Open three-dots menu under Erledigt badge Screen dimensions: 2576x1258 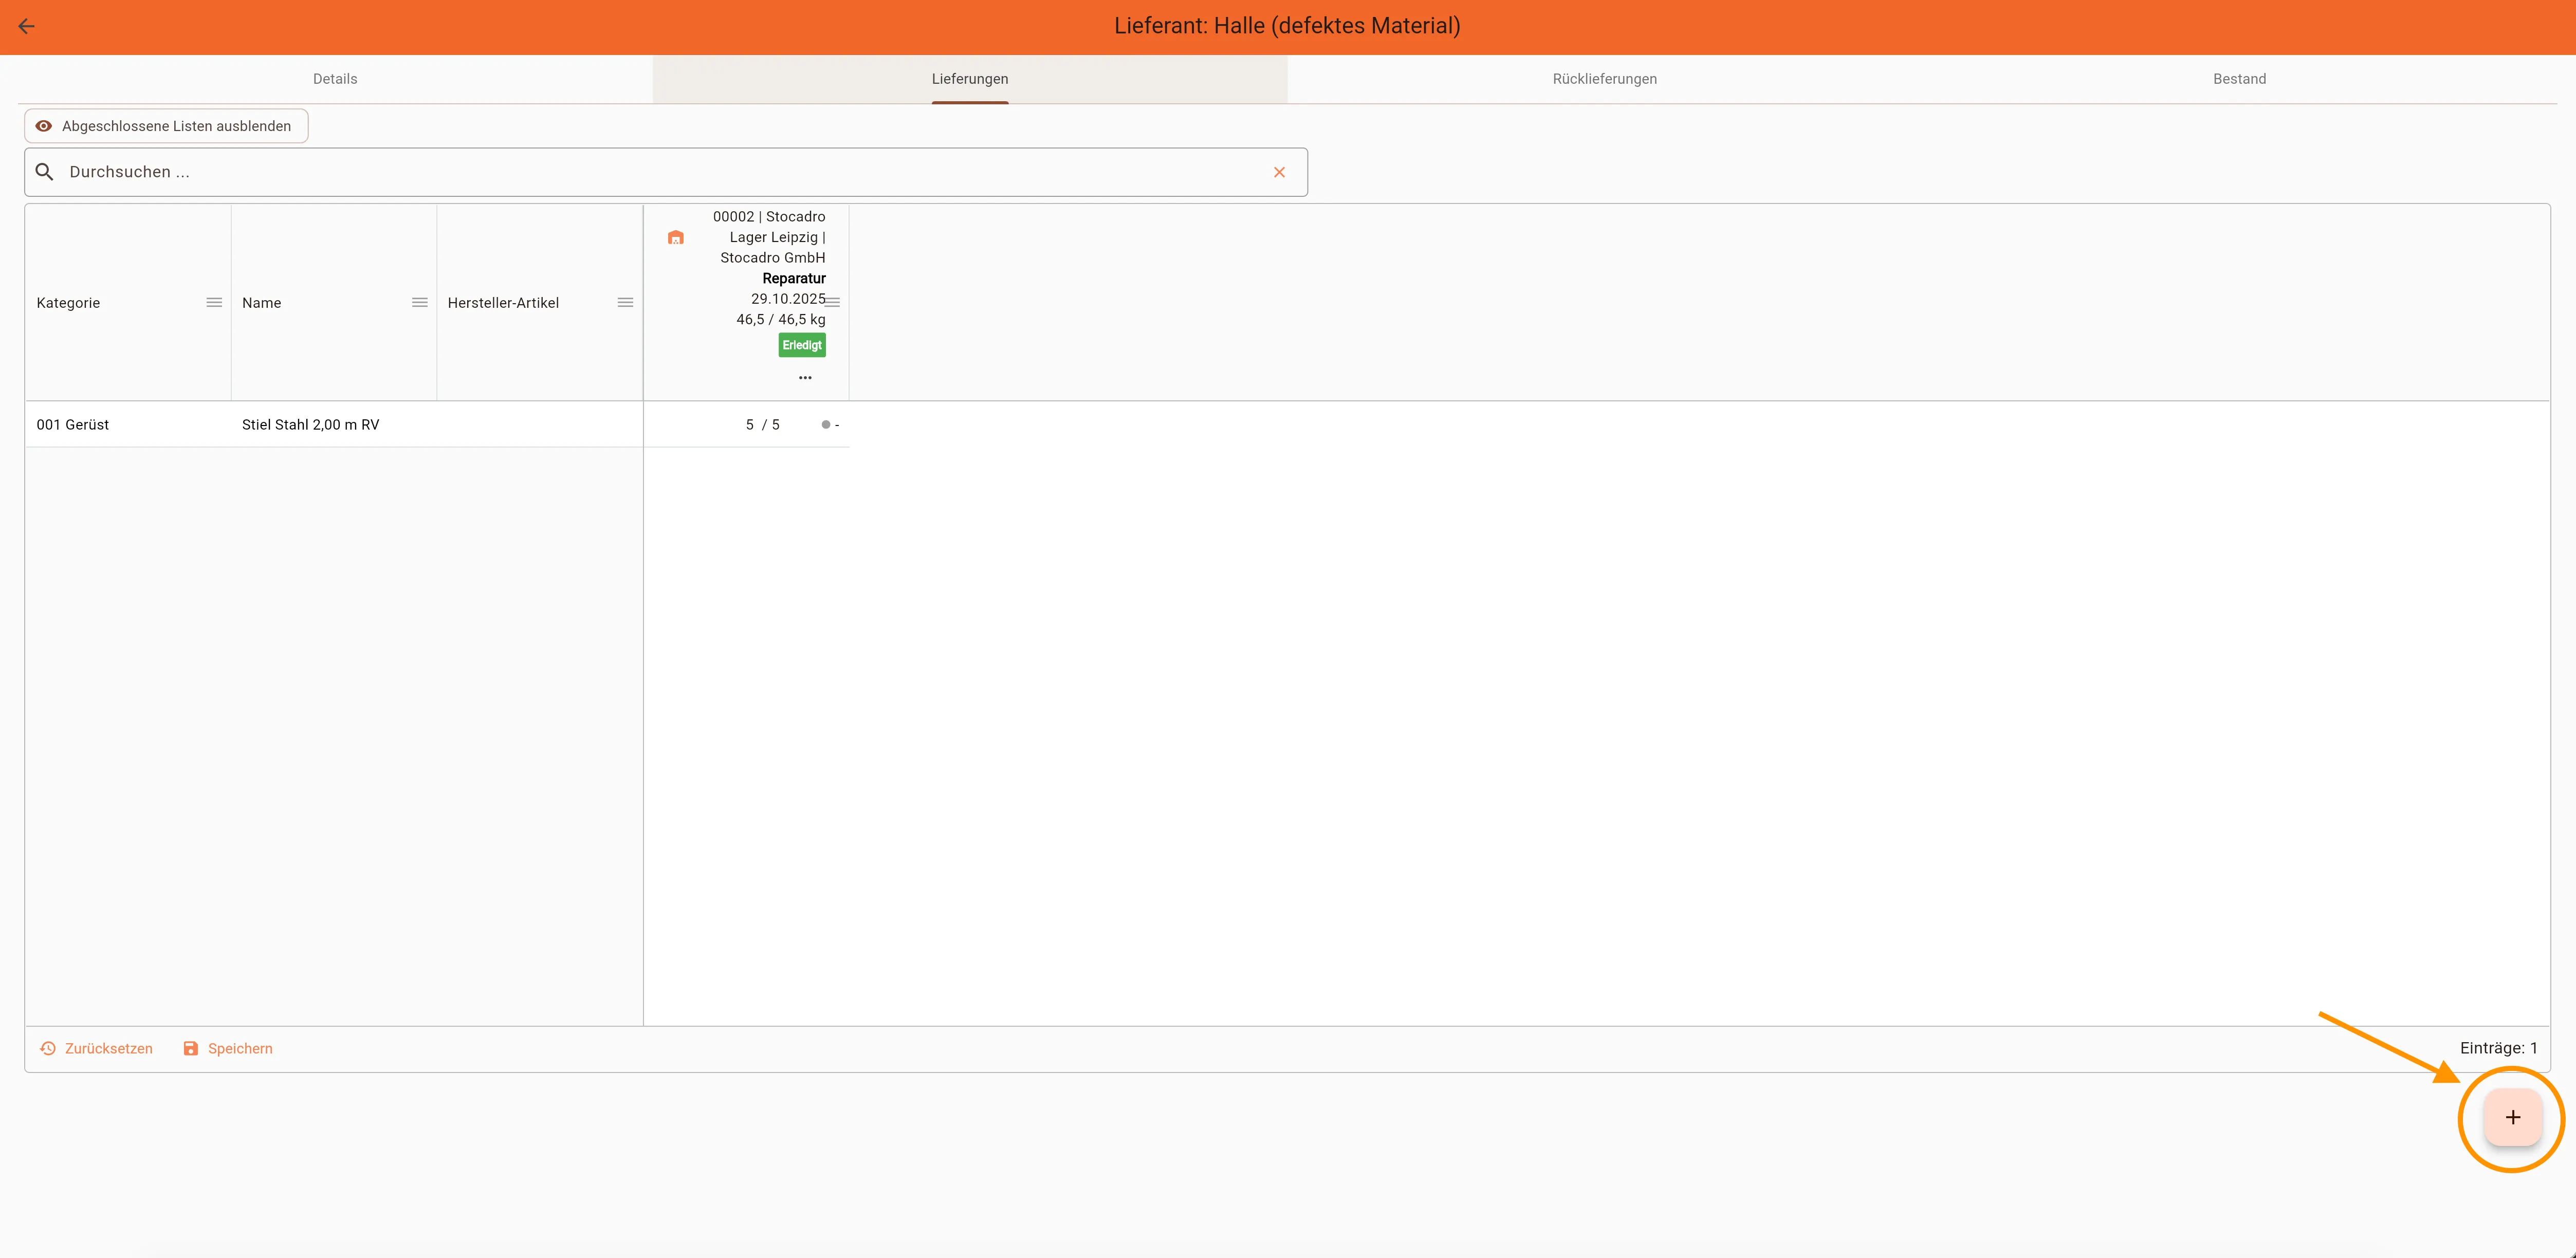(805, 378)
